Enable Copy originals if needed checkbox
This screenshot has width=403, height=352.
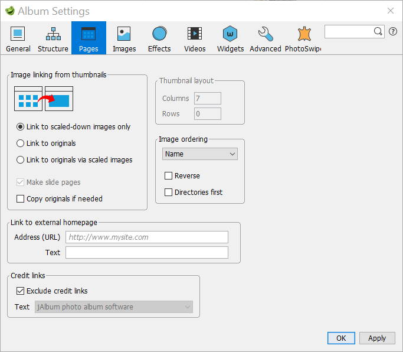coord(21,199)
